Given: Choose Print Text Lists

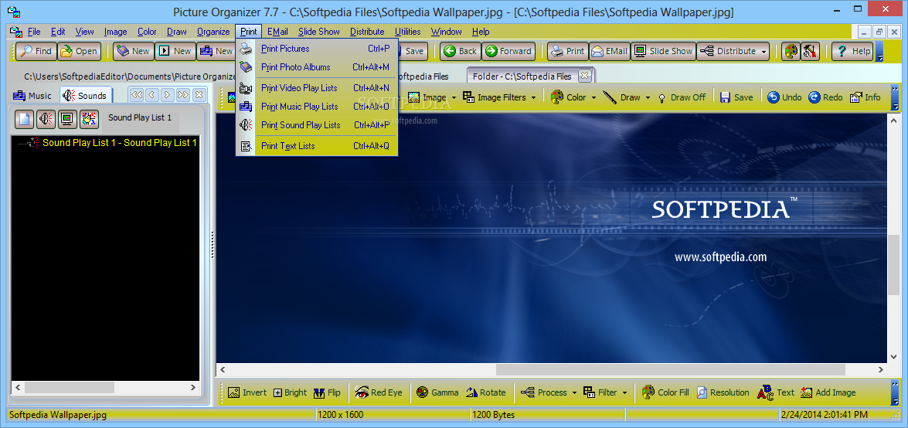Looking at the screenshot, I should [317, 146].
